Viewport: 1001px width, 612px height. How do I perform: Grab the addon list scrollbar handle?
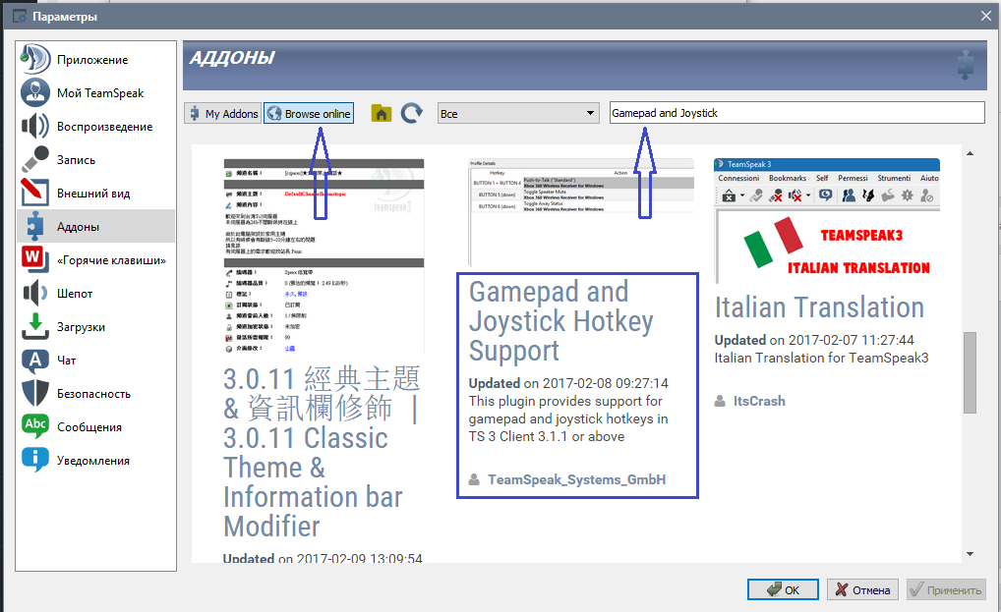(x=970, y=372)
